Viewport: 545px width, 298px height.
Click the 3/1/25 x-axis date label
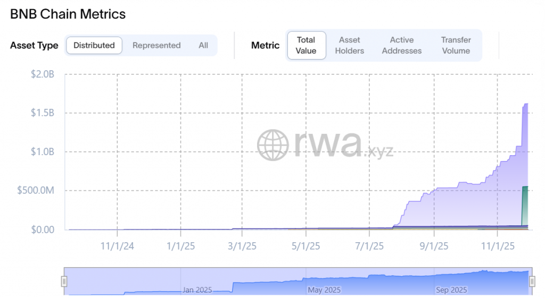tap(242, 246)
